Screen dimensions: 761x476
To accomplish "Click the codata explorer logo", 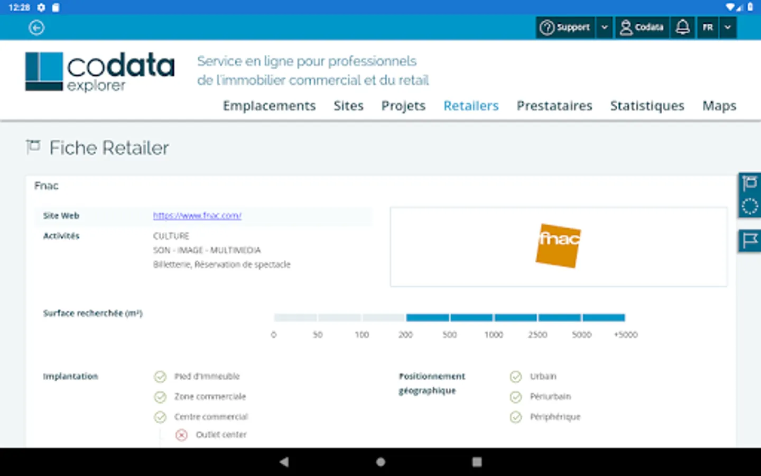I will [x=100, y=71].
